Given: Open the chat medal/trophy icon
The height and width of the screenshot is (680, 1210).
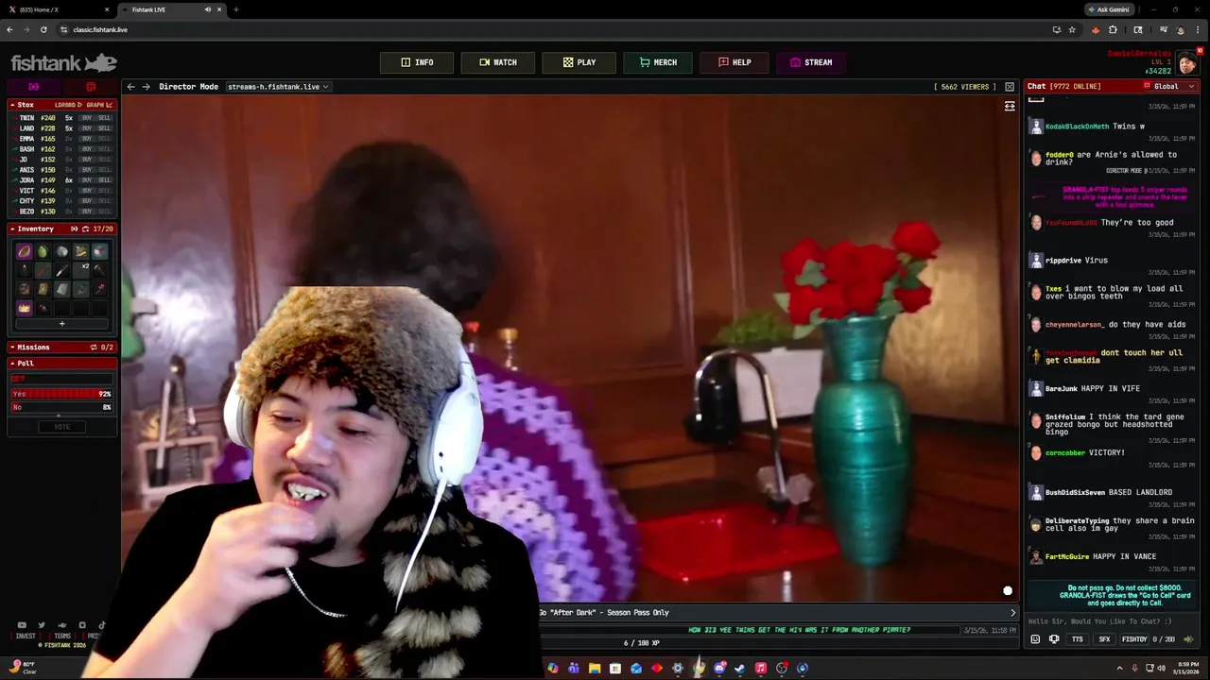Looking at the screenshot, I should pos(1055,639).
